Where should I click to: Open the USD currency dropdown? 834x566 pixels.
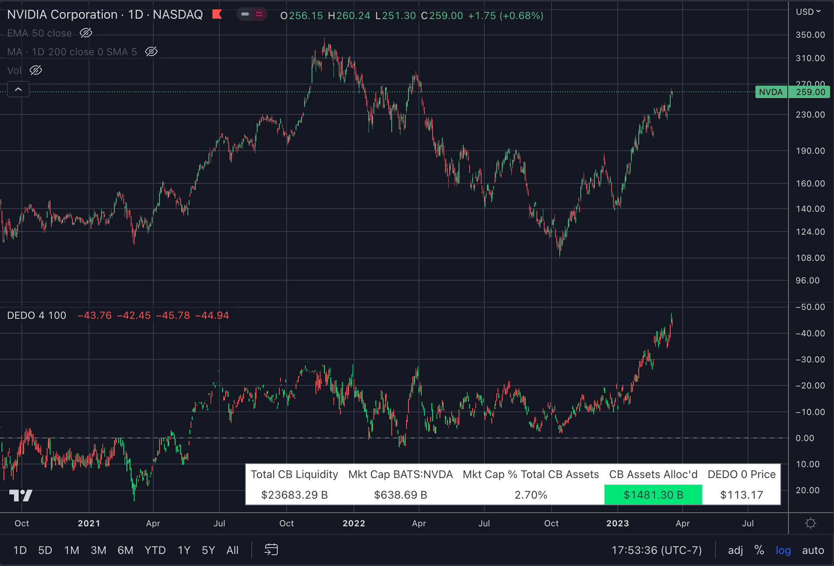[x=808, y=12]
